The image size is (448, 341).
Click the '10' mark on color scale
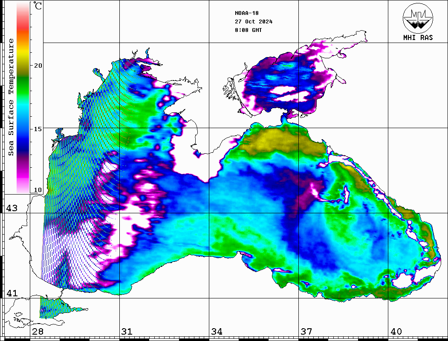38,190
